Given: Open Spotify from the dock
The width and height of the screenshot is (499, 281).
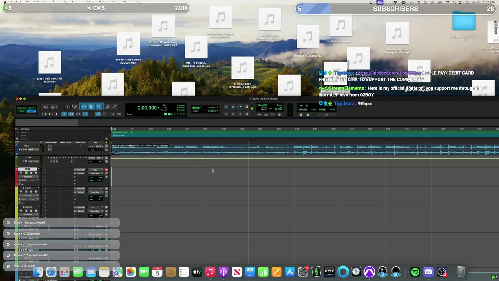Looking at the screenshot, I should click(415, 272).
